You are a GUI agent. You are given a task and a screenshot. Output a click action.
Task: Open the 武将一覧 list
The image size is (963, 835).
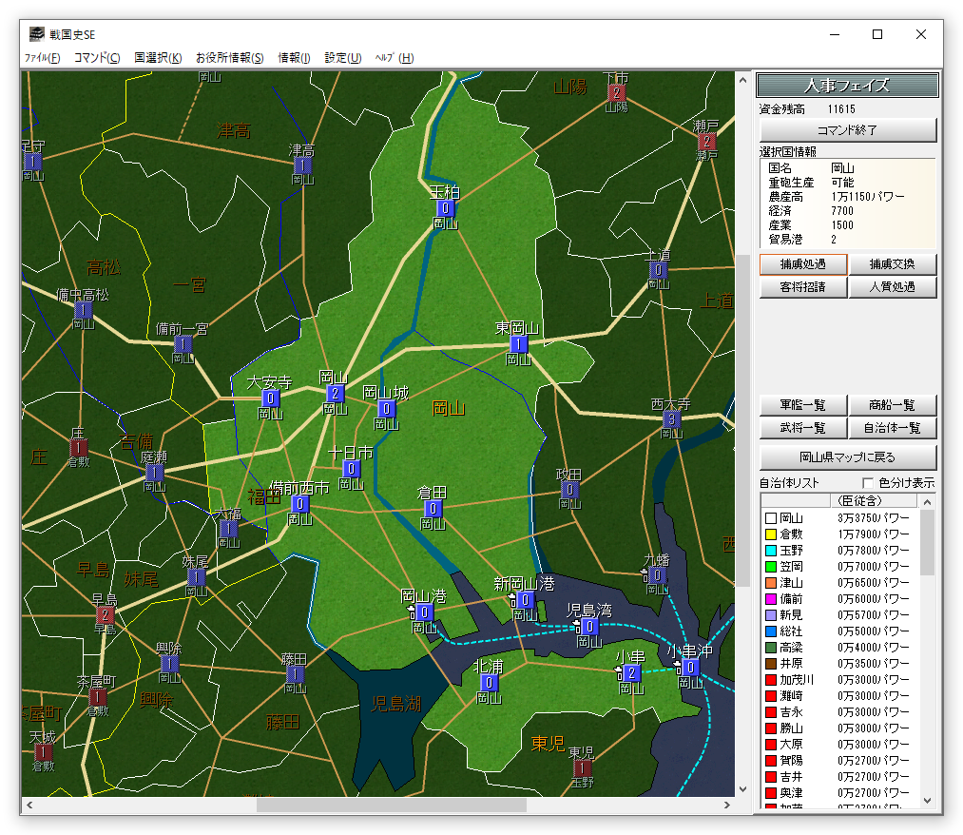pyautogui.click(x=802, y=429)
